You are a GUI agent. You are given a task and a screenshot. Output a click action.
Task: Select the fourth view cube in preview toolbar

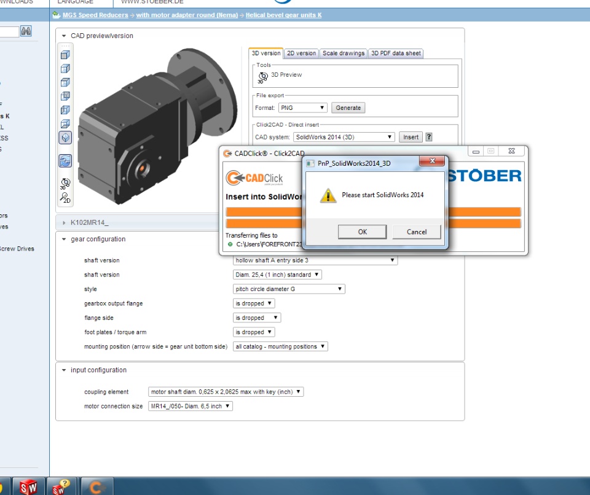coord(65,96)
